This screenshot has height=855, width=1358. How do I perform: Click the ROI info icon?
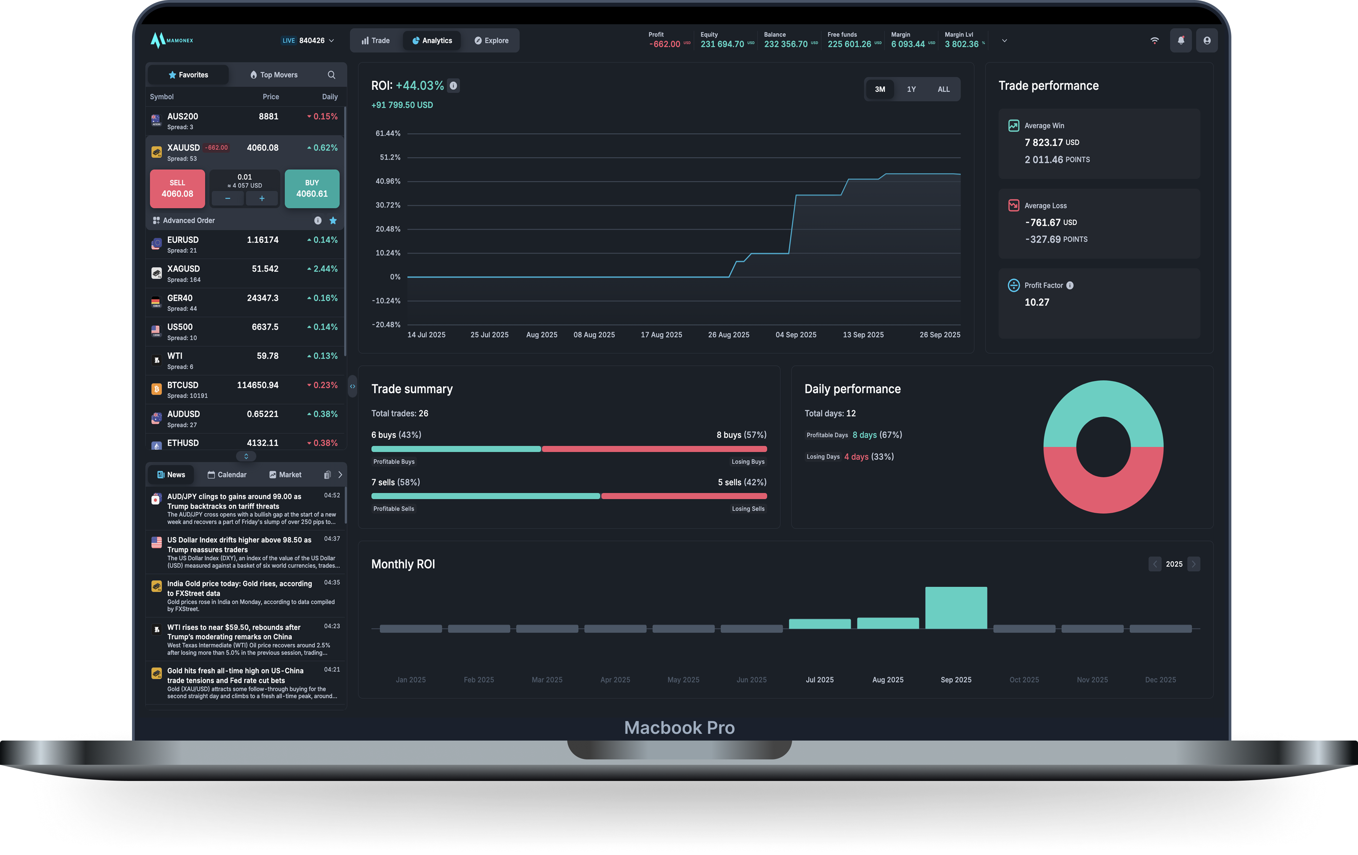click(453, 86)
